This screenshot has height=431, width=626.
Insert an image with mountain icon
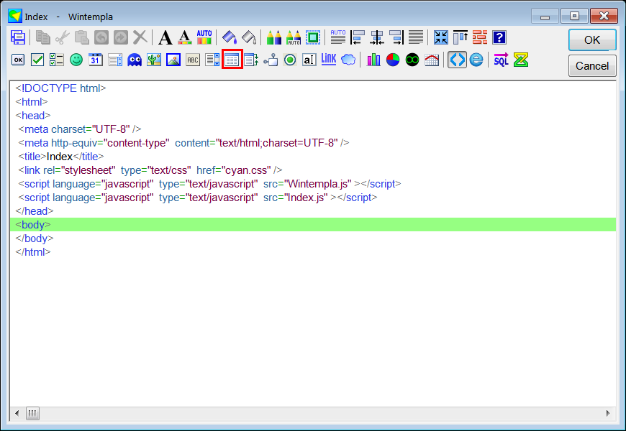pos(173,60)
